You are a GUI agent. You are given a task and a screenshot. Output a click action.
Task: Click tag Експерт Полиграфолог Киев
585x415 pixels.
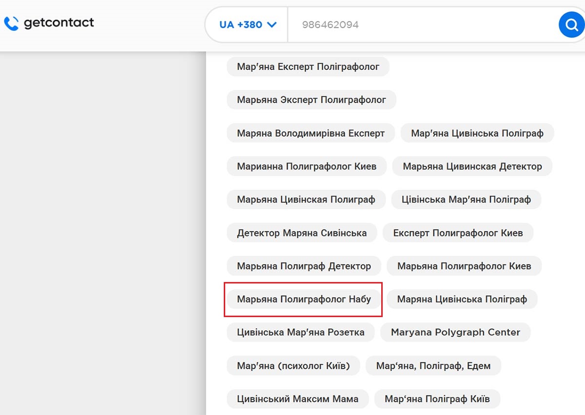[458, 233]
